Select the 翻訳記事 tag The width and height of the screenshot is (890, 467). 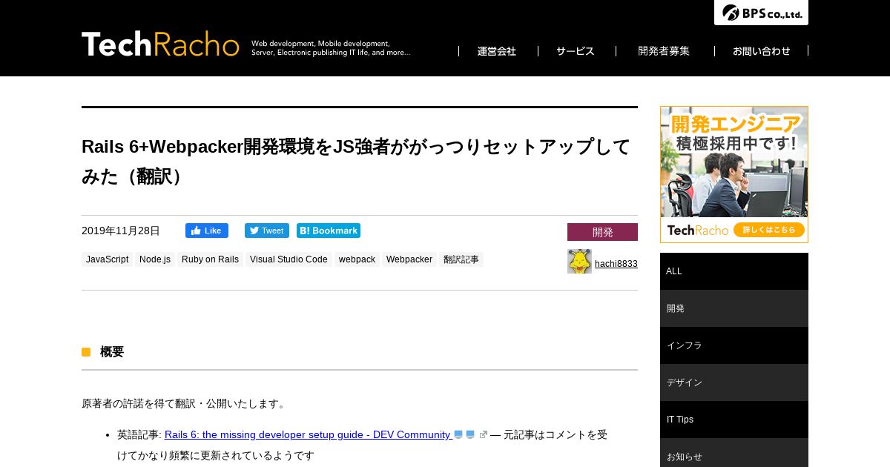click(x=461, y=259)
